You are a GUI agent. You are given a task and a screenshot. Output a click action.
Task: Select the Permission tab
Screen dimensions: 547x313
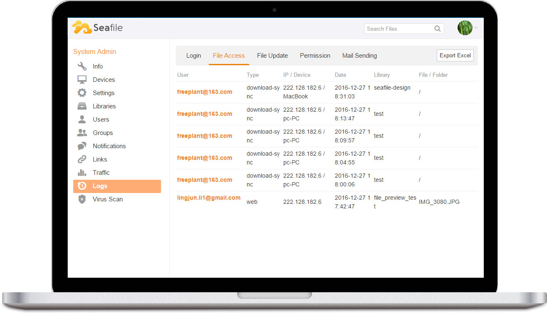(x=315, y=56)
